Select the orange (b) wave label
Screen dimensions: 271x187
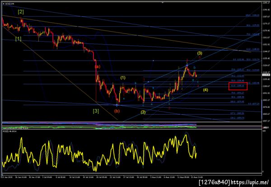pyautogui.click(x=117, y=111)
